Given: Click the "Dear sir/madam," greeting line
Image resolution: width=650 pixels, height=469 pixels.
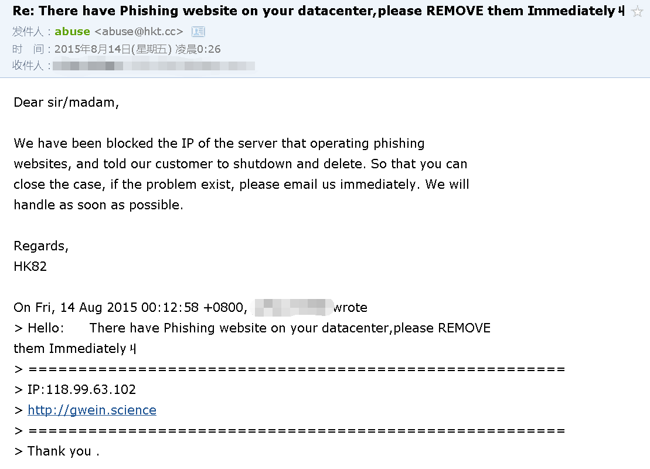Looking at the screenshot, I should coord(66,103).
